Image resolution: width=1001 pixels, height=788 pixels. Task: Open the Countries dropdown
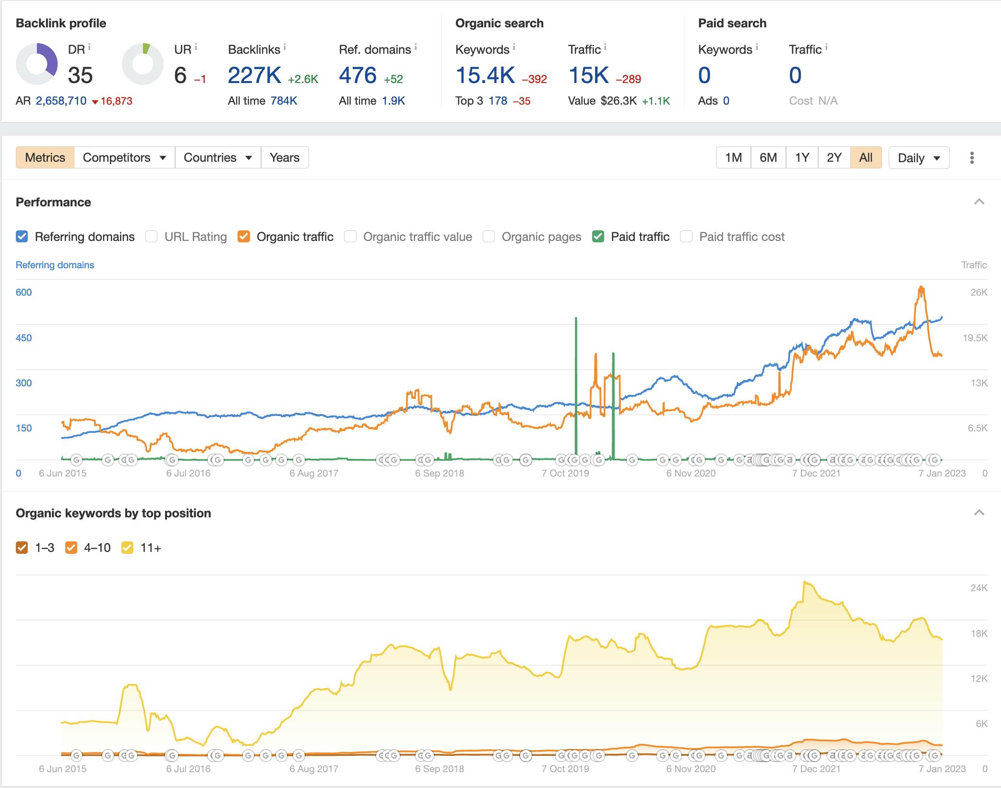pos(218,157)
